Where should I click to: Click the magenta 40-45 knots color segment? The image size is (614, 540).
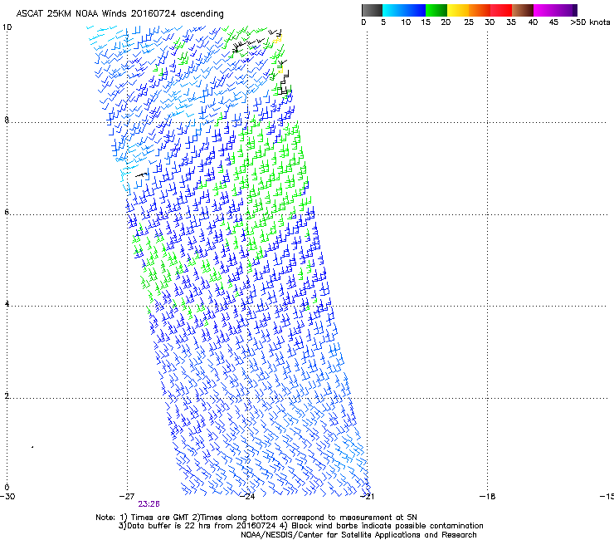tap(544, 10)
